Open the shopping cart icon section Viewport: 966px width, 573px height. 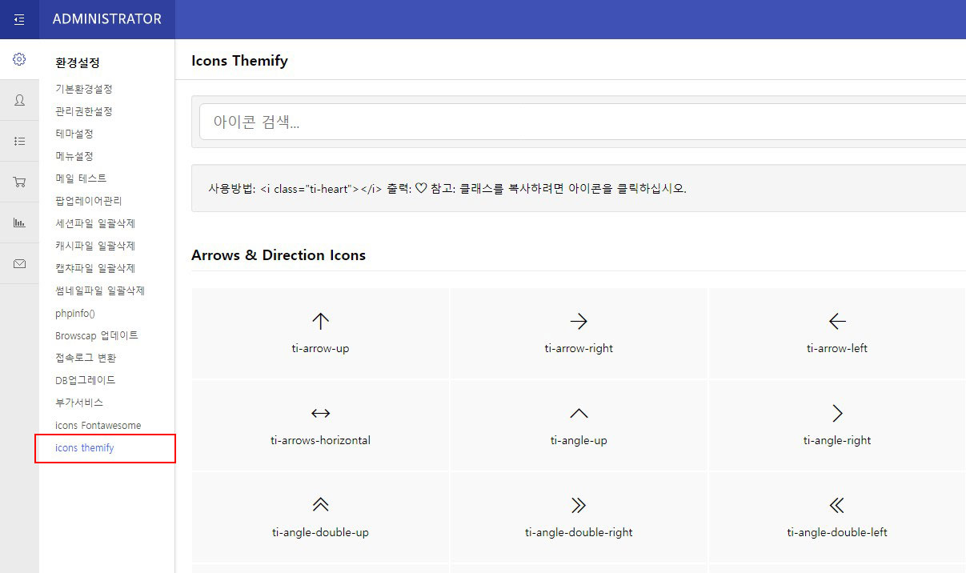coord(19,182)
